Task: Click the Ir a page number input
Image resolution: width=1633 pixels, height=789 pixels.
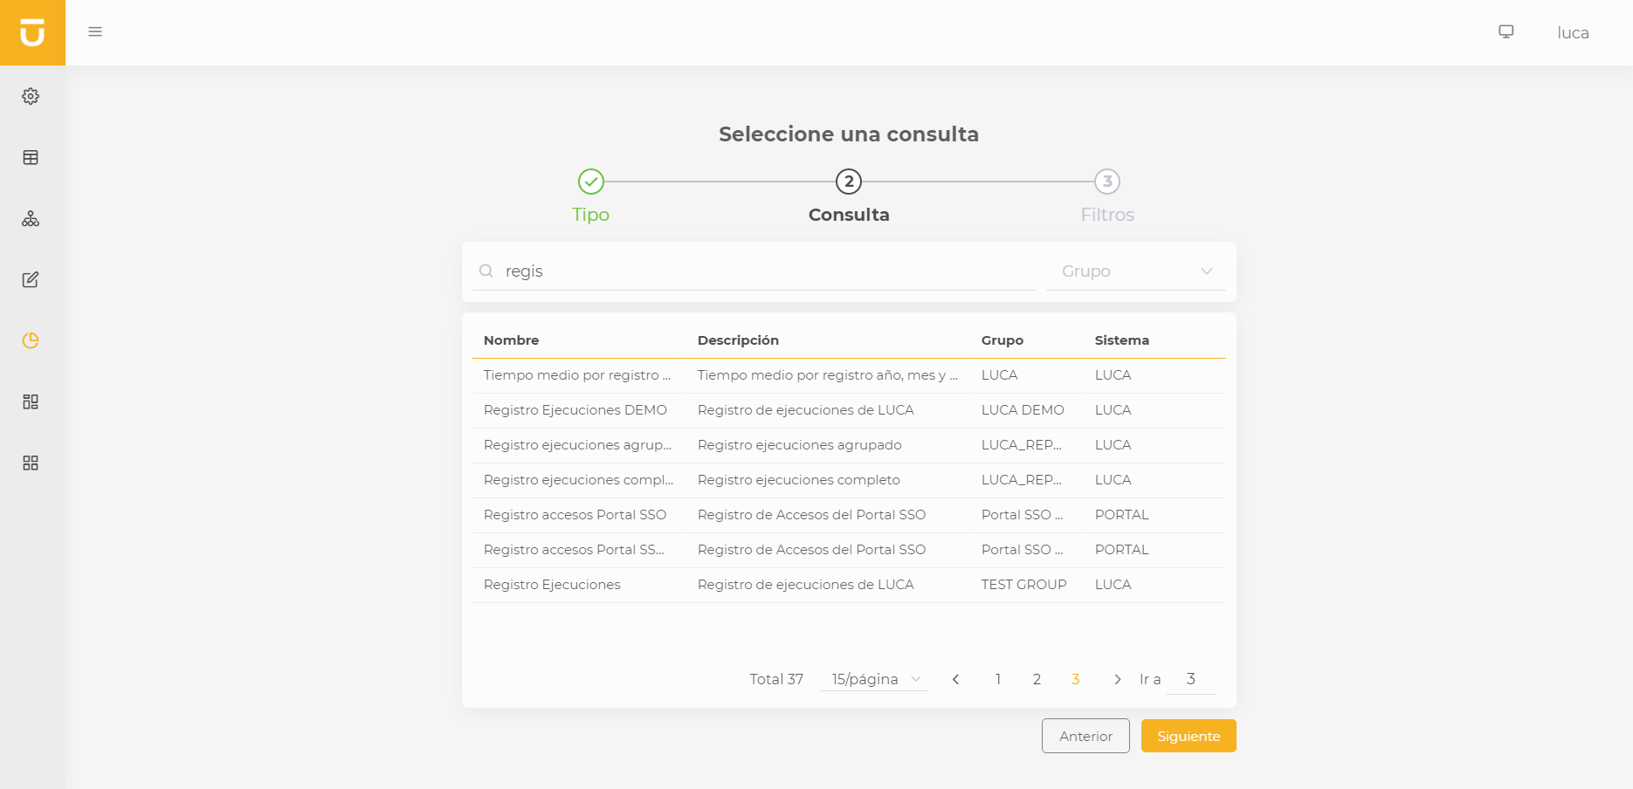Action: click(1191, 678)
